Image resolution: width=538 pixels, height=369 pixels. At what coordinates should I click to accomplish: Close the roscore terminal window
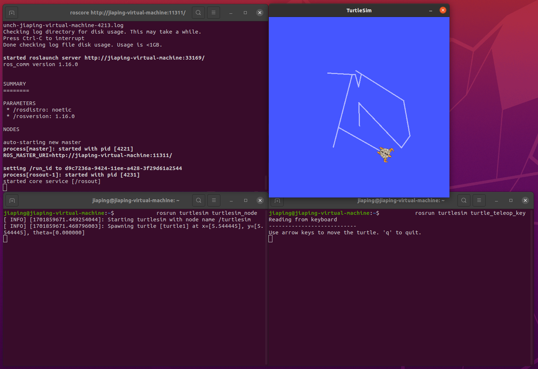coord(260,13)
